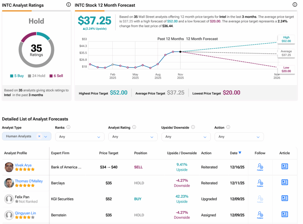The height and width of the screenshot is (224, 303).
Task: Open article for KGI Securities rating
Action: click(285, 199)
